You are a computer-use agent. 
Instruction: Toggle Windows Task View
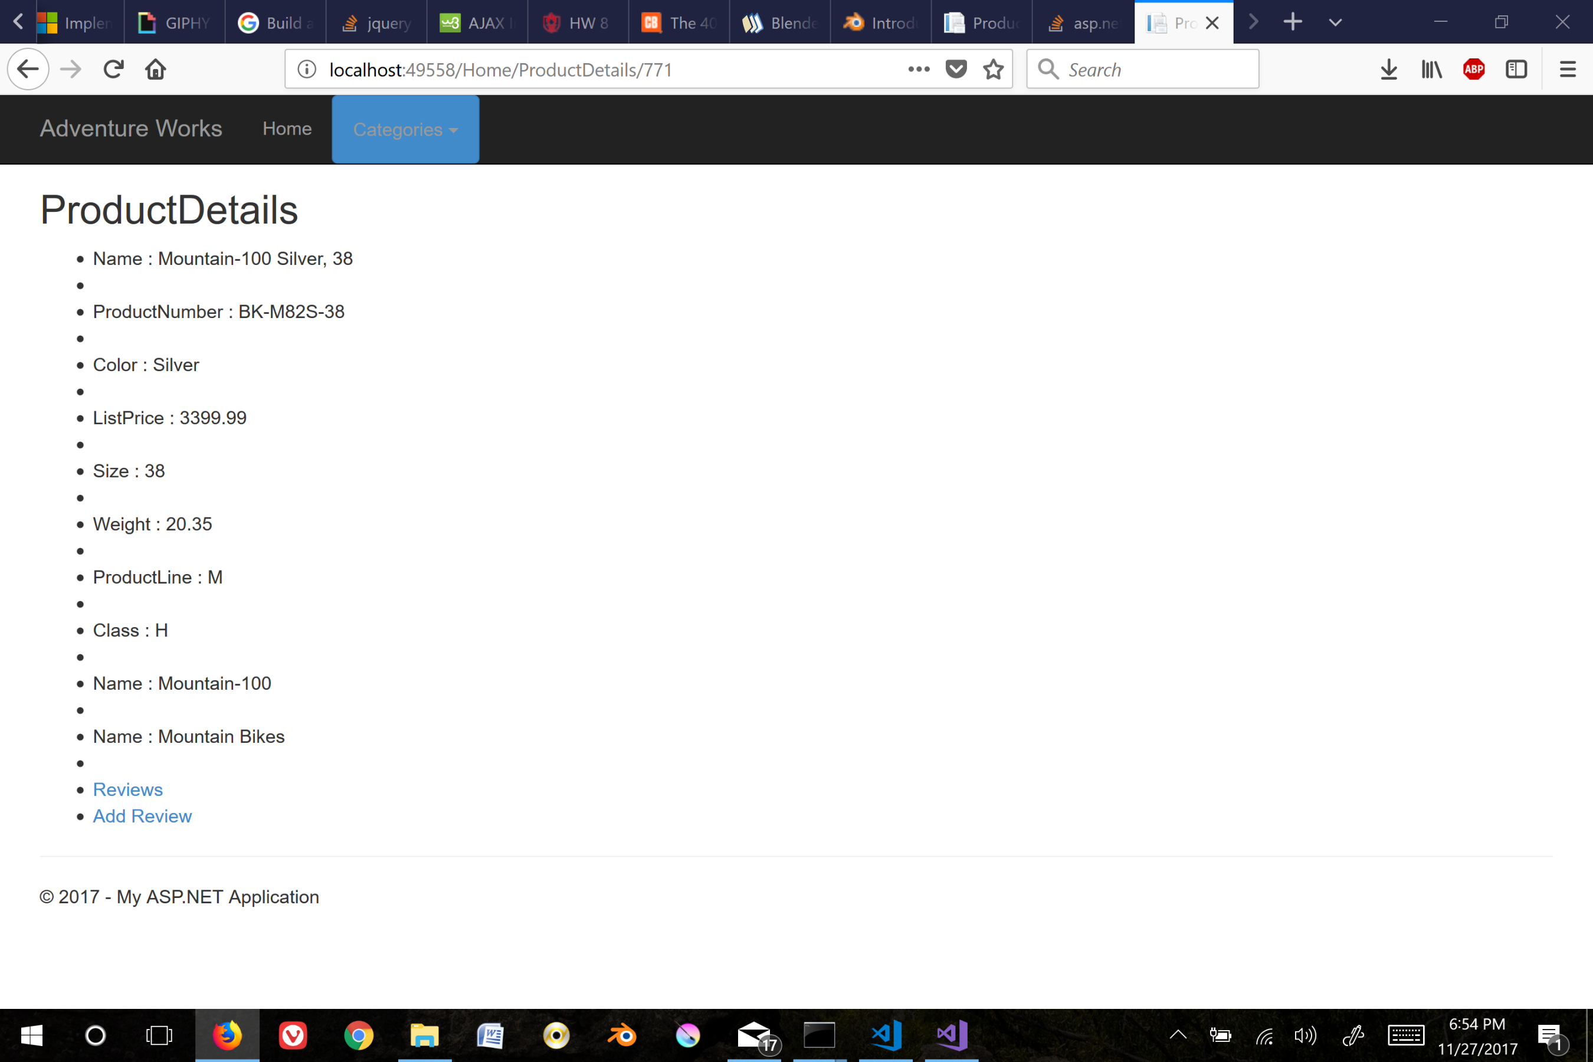pyautogui.click(x=159, y=1034)
